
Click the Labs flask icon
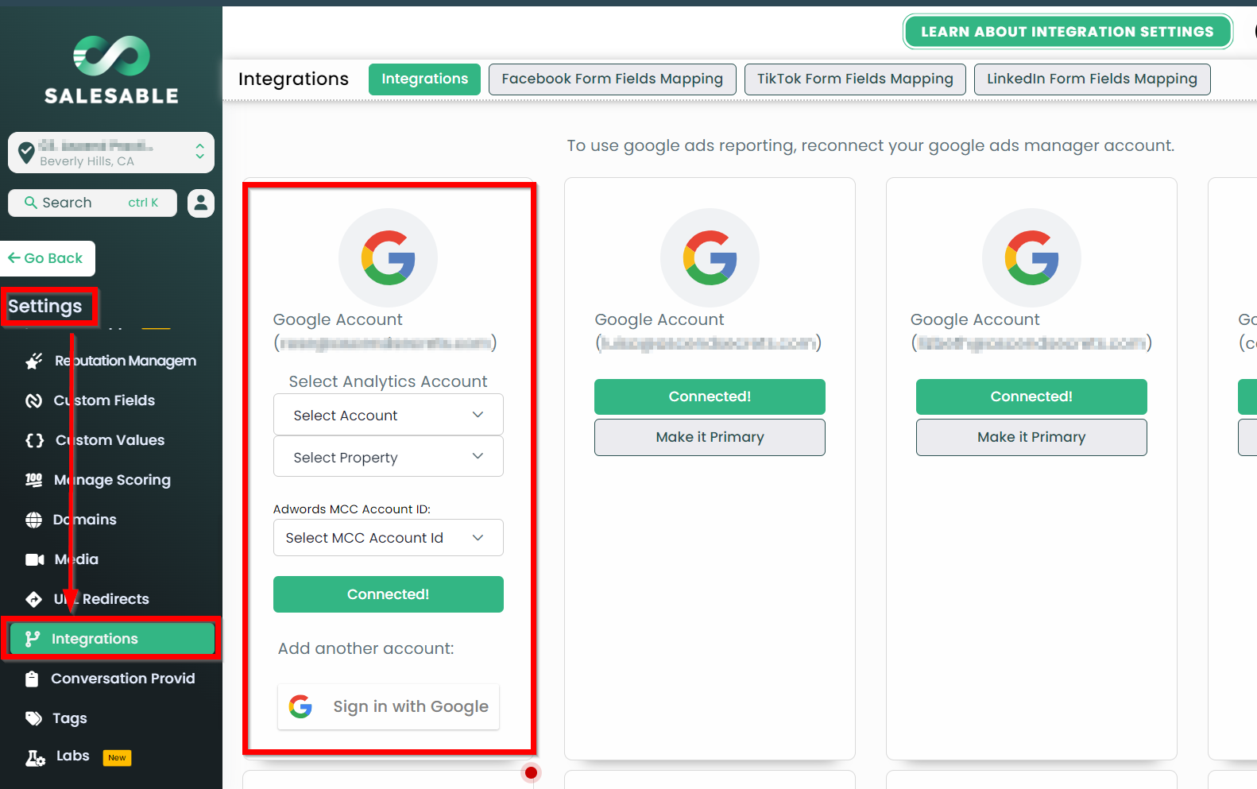pos(35,758)
